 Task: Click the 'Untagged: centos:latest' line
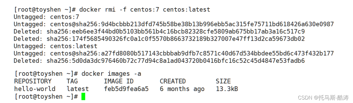pyautogui.click(x=55, y=46)
